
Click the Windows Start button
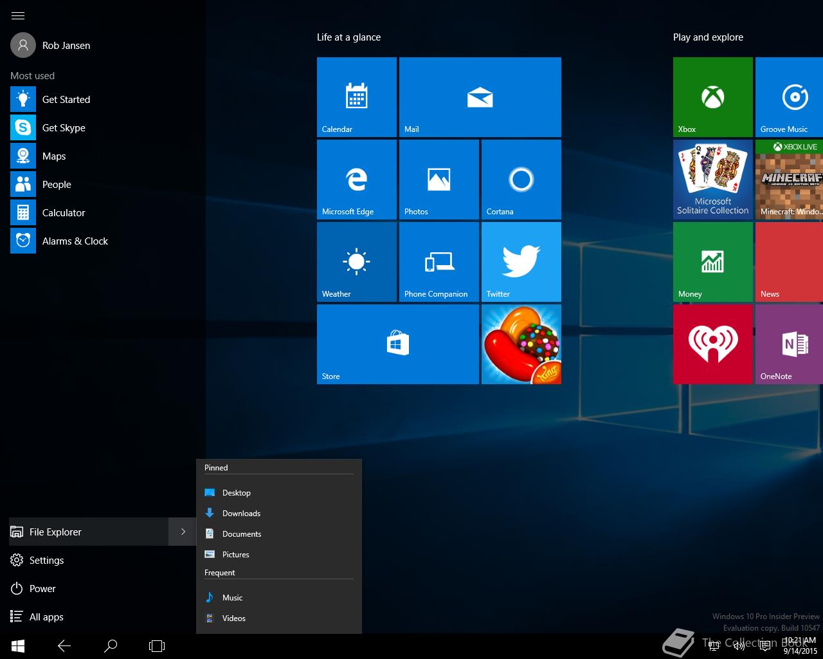(x=18, y=645)
